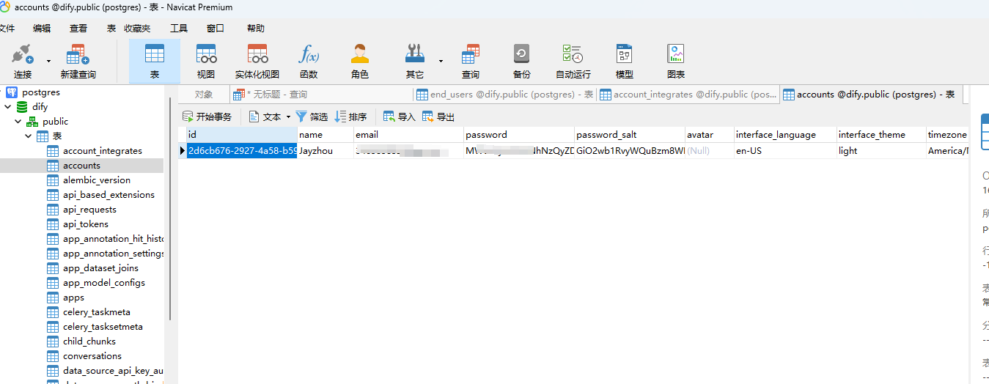Collapse the 表 tables folder node

[x=29, y=136]
